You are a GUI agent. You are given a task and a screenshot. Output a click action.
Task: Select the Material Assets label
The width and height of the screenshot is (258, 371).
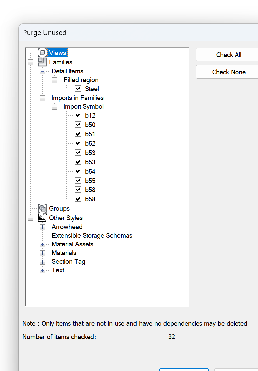[72, 244]
